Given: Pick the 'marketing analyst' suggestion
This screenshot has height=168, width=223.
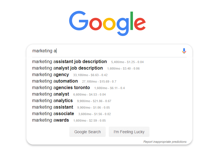Looking at the screenshot, I should [51, 94].
